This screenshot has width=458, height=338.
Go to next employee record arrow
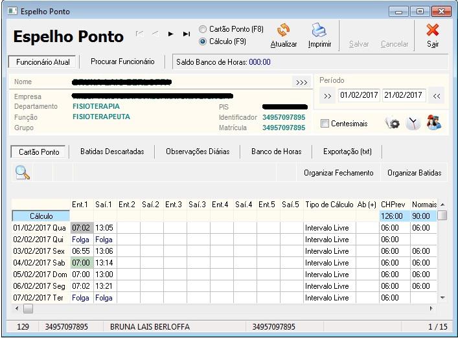[171, 34]
